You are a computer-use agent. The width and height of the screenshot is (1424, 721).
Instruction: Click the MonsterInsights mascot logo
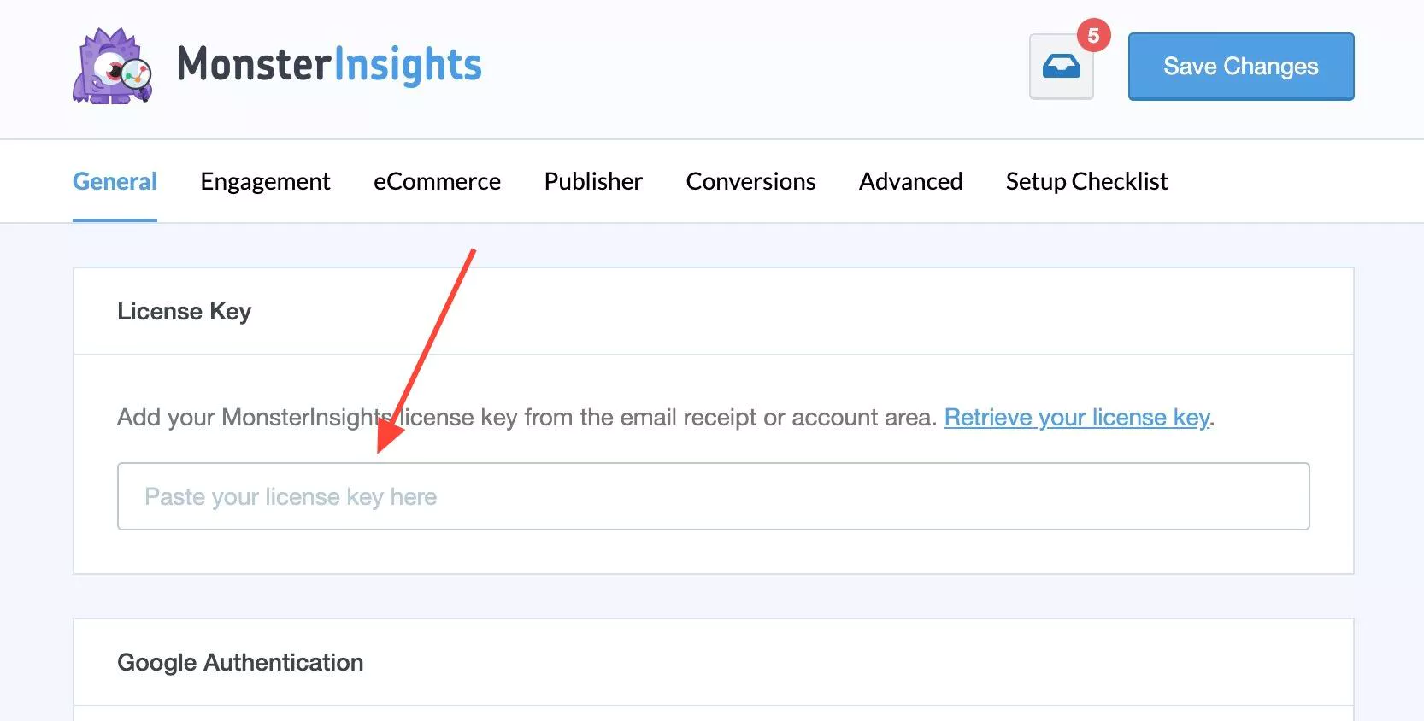pos(112,67)
